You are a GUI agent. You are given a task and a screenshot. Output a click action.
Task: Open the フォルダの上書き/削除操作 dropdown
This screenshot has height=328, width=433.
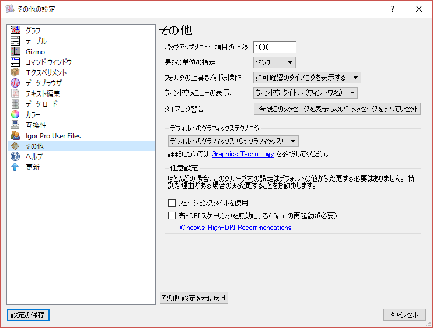tap(307, 78)
